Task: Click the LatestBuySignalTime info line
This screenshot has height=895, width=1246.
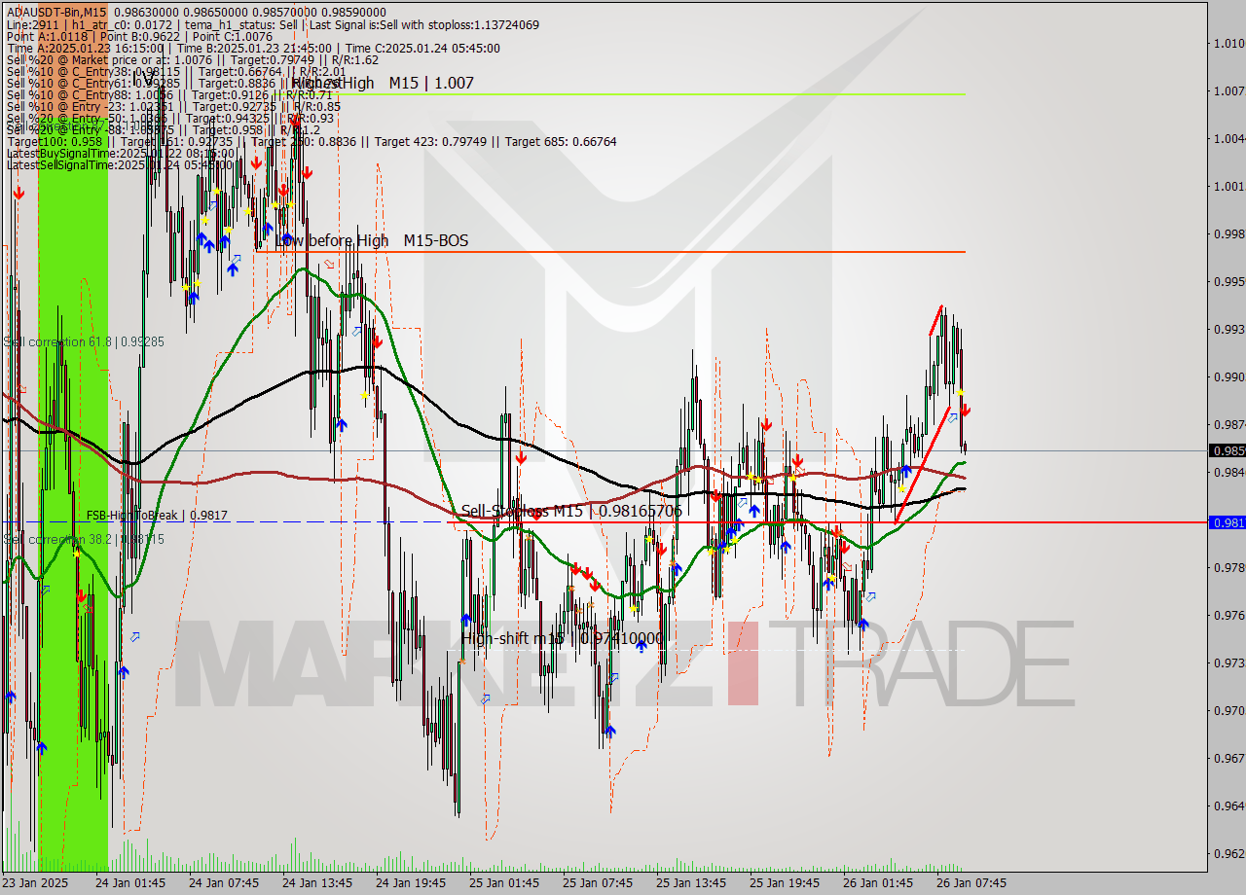Action: [121, 154]
